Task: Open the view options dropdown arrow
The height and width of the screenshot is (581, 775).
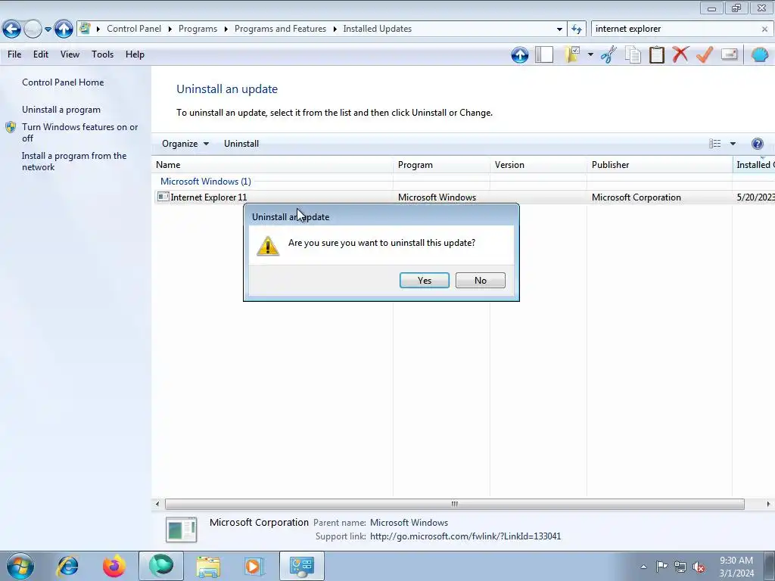Action: (733, 144)
